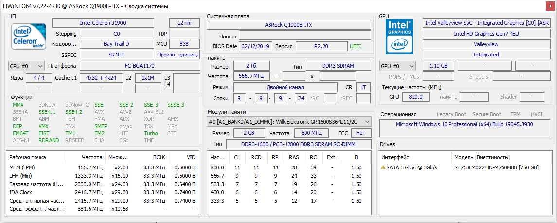Click the TPM indicator
The height and width of the screenshot is (223, 557).
click(x=516, y=114)
